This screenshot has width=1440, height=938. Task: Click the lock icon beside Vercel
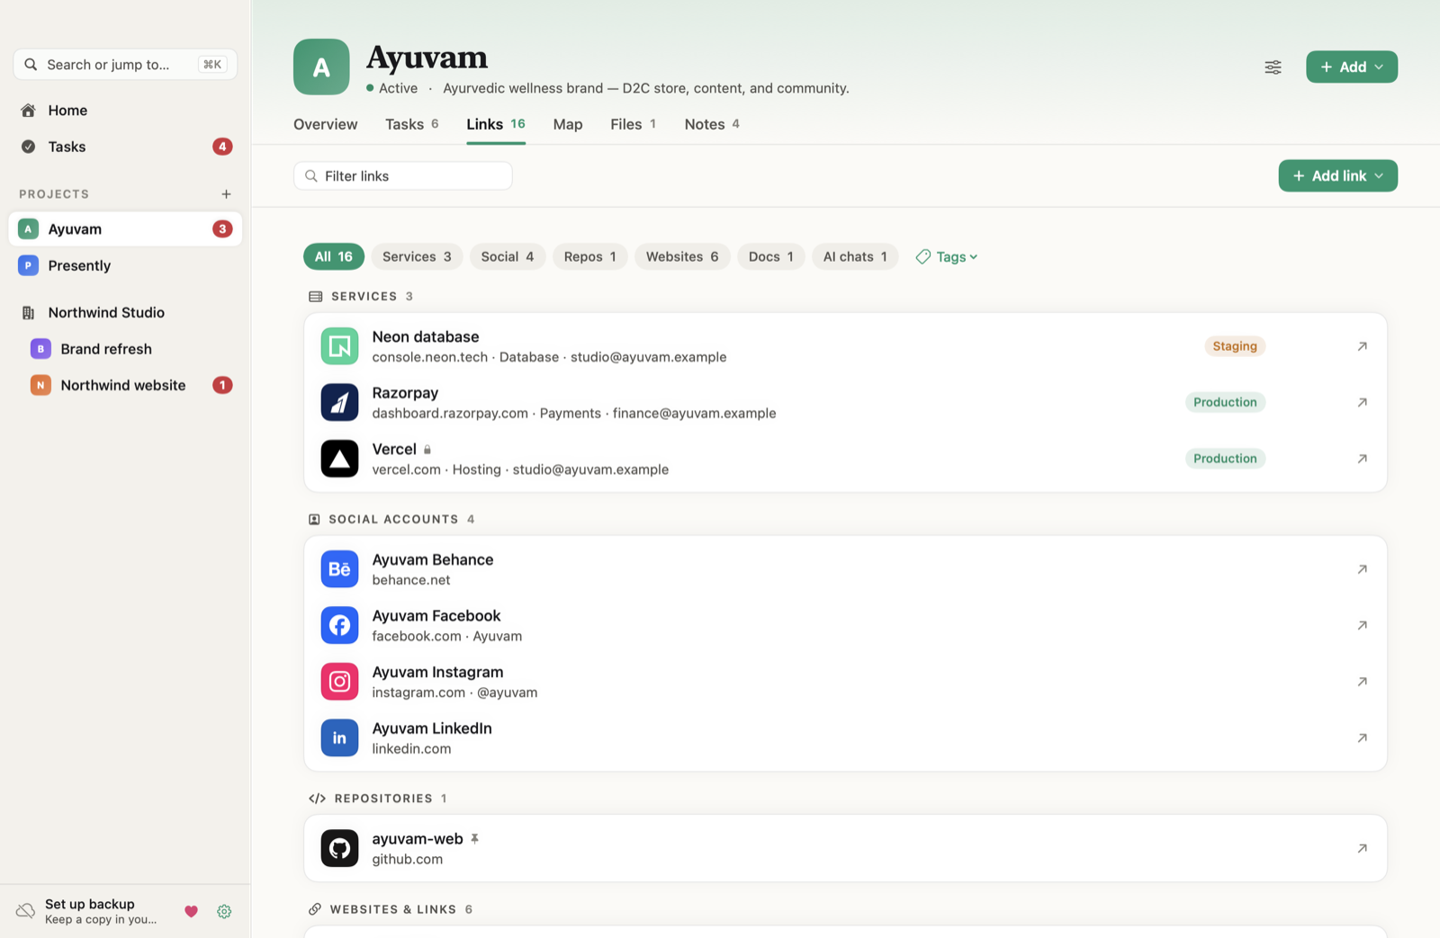[427, 450]
